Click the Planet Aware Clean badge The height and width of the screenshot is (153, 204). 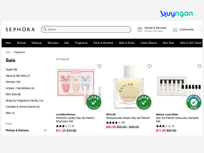click(x=194, y=102)
